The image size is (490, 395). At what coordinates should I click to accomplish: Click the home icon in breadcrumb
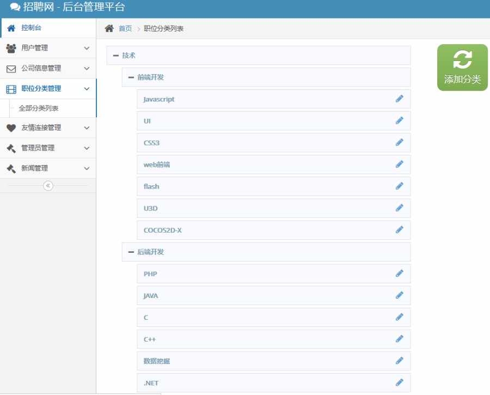[x=109, y=28]
